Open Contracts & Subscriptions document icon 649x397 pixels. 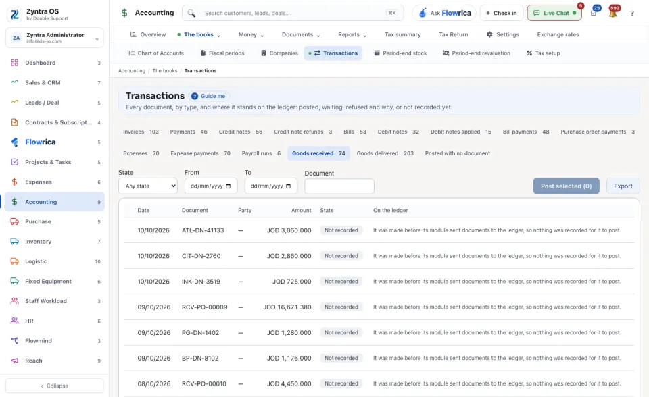pos(14,122)
